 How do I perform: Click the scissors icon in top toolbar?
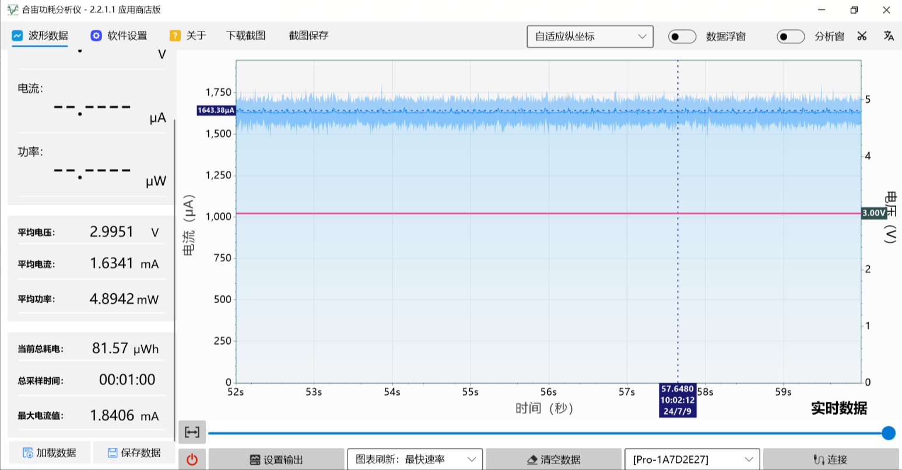[862, 36]
